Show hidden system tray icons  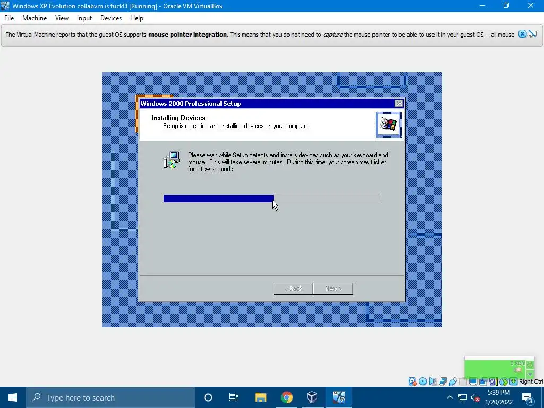[x=449, y=397]
